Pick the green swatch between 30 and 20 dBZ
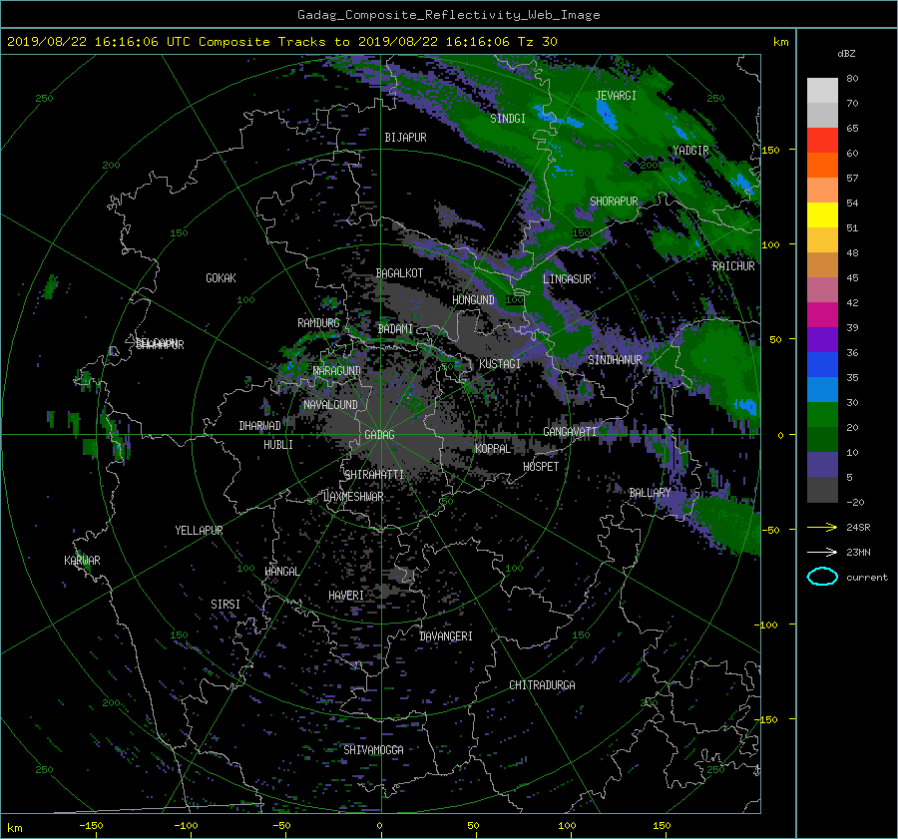The height and width of the screenshot is (839, 898). pyautogui.click(x=822, y=414)
